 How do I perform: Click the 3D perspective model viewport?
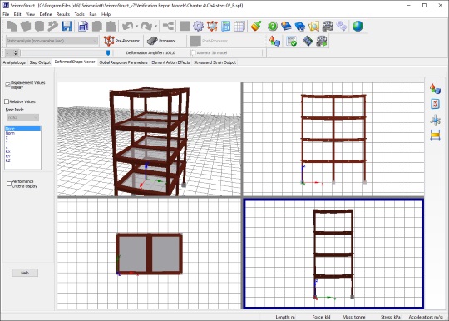[x=149, y=140]
